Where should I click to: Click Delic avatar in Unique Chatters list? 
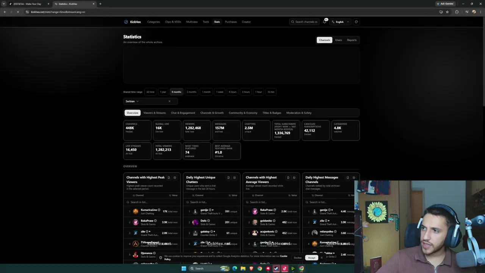(x=195, y=222)
